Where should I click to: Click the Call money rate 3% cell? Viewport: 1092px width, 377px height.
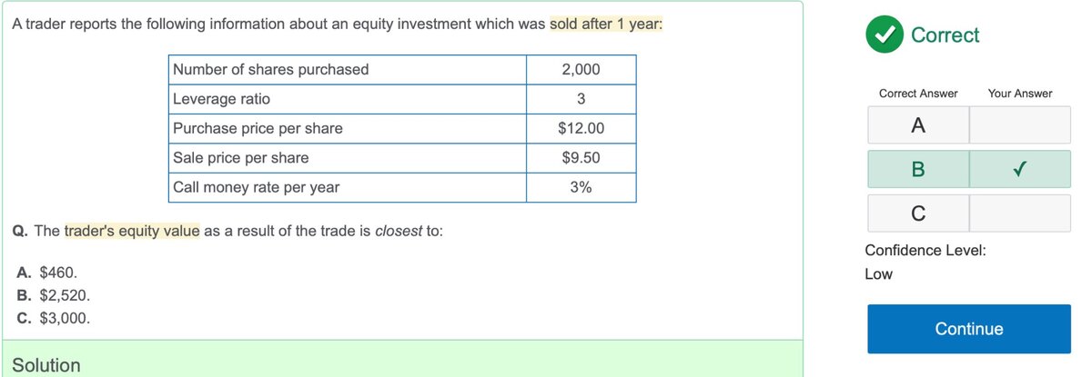click(581, 187)
